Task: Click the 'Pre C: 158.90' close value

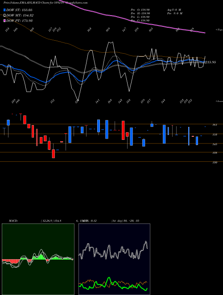Action: (x=140, y=20)
